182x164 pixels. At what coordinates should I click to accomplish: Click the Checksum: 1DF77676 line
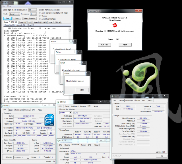(x=16, y=96)
